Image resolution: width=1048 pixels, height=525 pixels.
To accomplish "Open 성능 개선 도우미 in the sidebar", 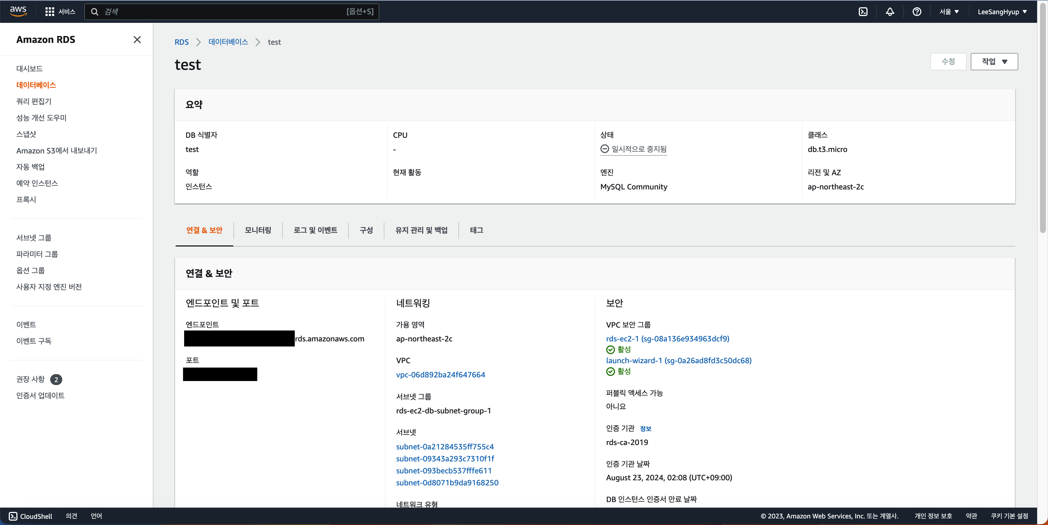I will [x=41, y=118].
